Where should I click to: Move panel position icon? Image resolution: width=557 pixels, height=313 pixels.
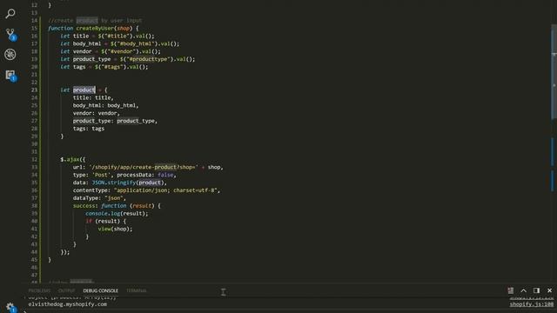536,290
